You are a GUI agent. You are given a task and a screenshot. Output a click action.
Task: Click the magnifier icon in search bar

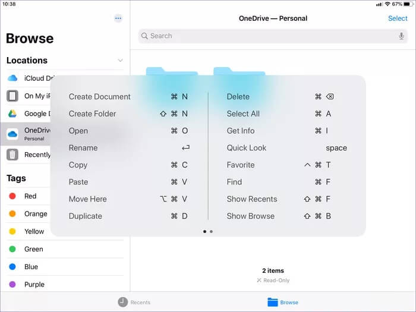coord(144,36)
